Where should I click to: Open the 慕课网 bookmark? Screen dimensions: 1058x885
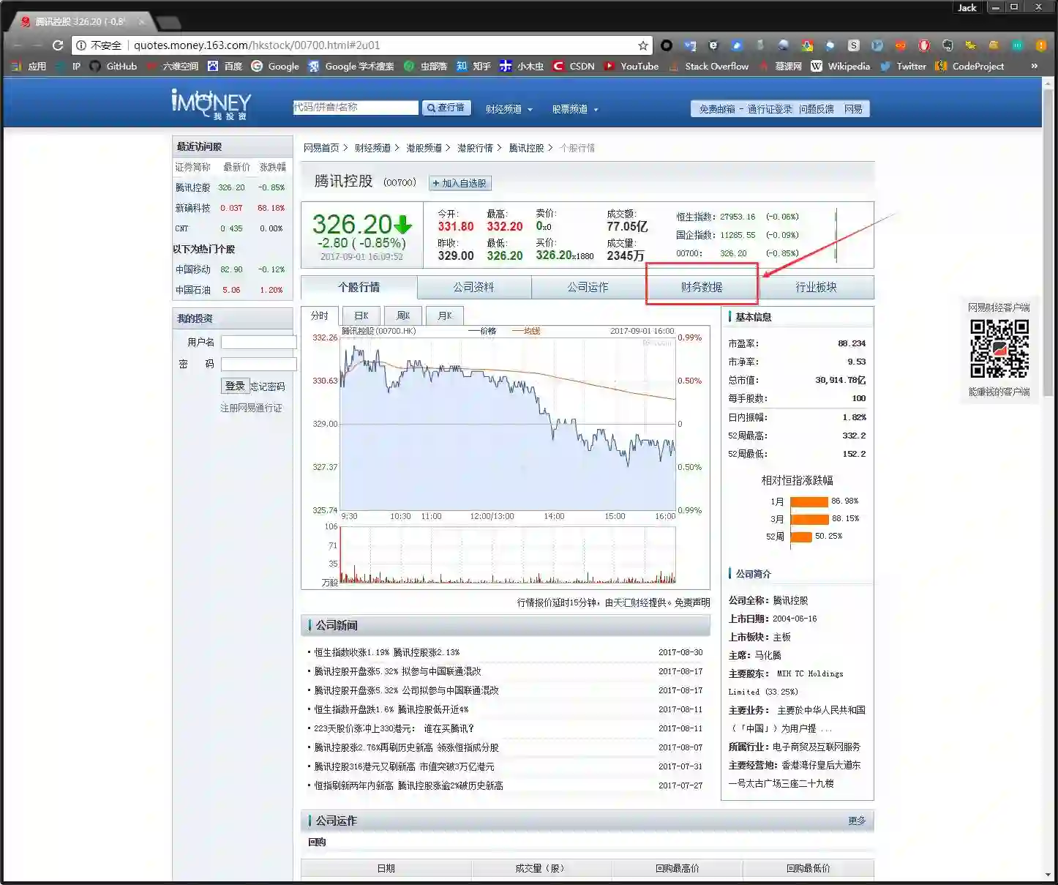point(780,66)
